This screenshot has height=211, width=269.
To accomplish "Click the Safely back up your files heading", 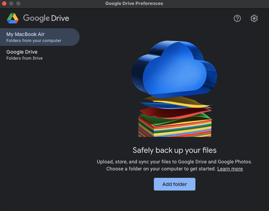I will [175, 150].
